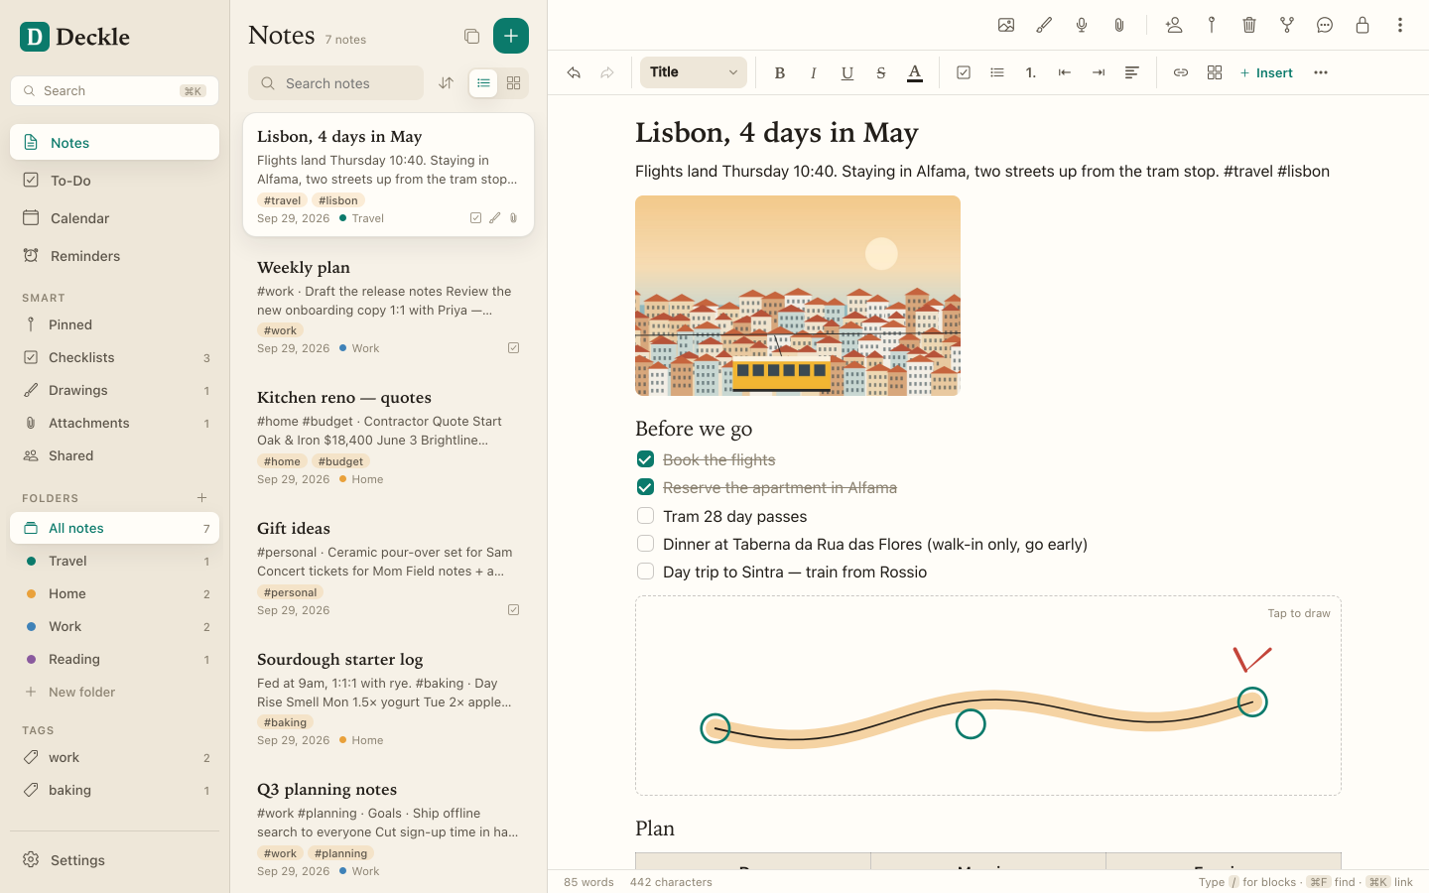Viewport: 1429px width, 893px height.
Task: Click the Search notes field
Action: [336, 83]
